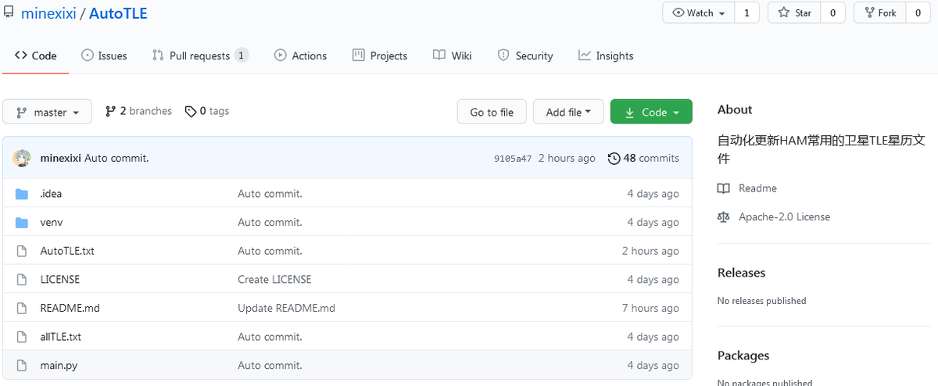Open the 48 commits history
The height and width of the screenshot is (386, 938).
click(x=643, y=158)
